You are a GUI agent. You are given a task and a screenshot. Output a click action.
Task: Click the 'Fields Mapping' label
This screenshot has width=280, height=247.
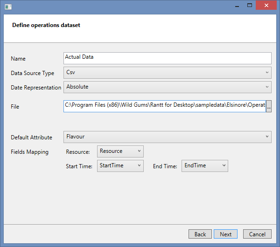(x=29, y=152)
